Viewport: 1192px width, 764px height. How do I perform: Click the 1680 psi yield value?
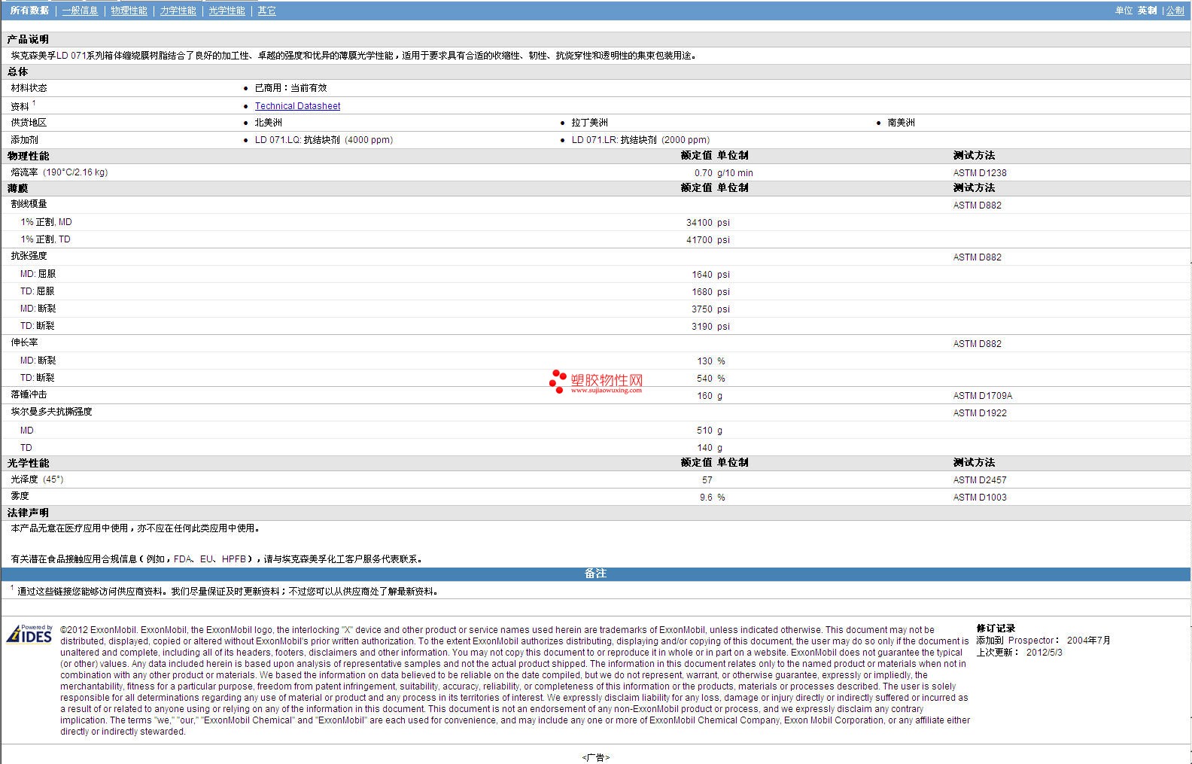[710, 292]
